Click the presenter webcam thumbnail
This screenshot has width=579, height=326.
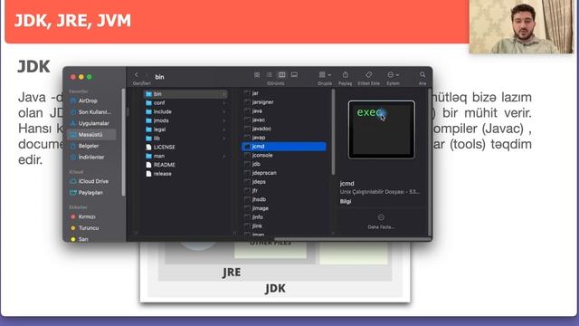click(x=522, y=26)
